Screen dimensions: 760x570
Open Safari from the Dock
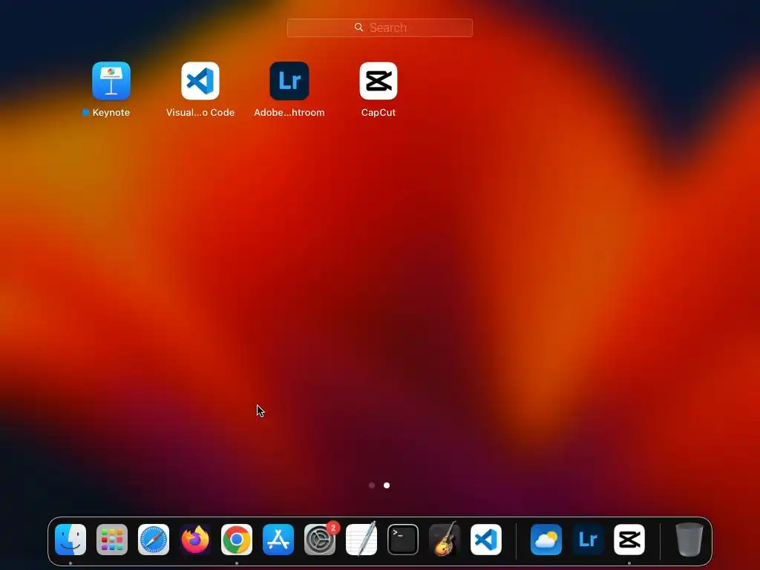154,540
